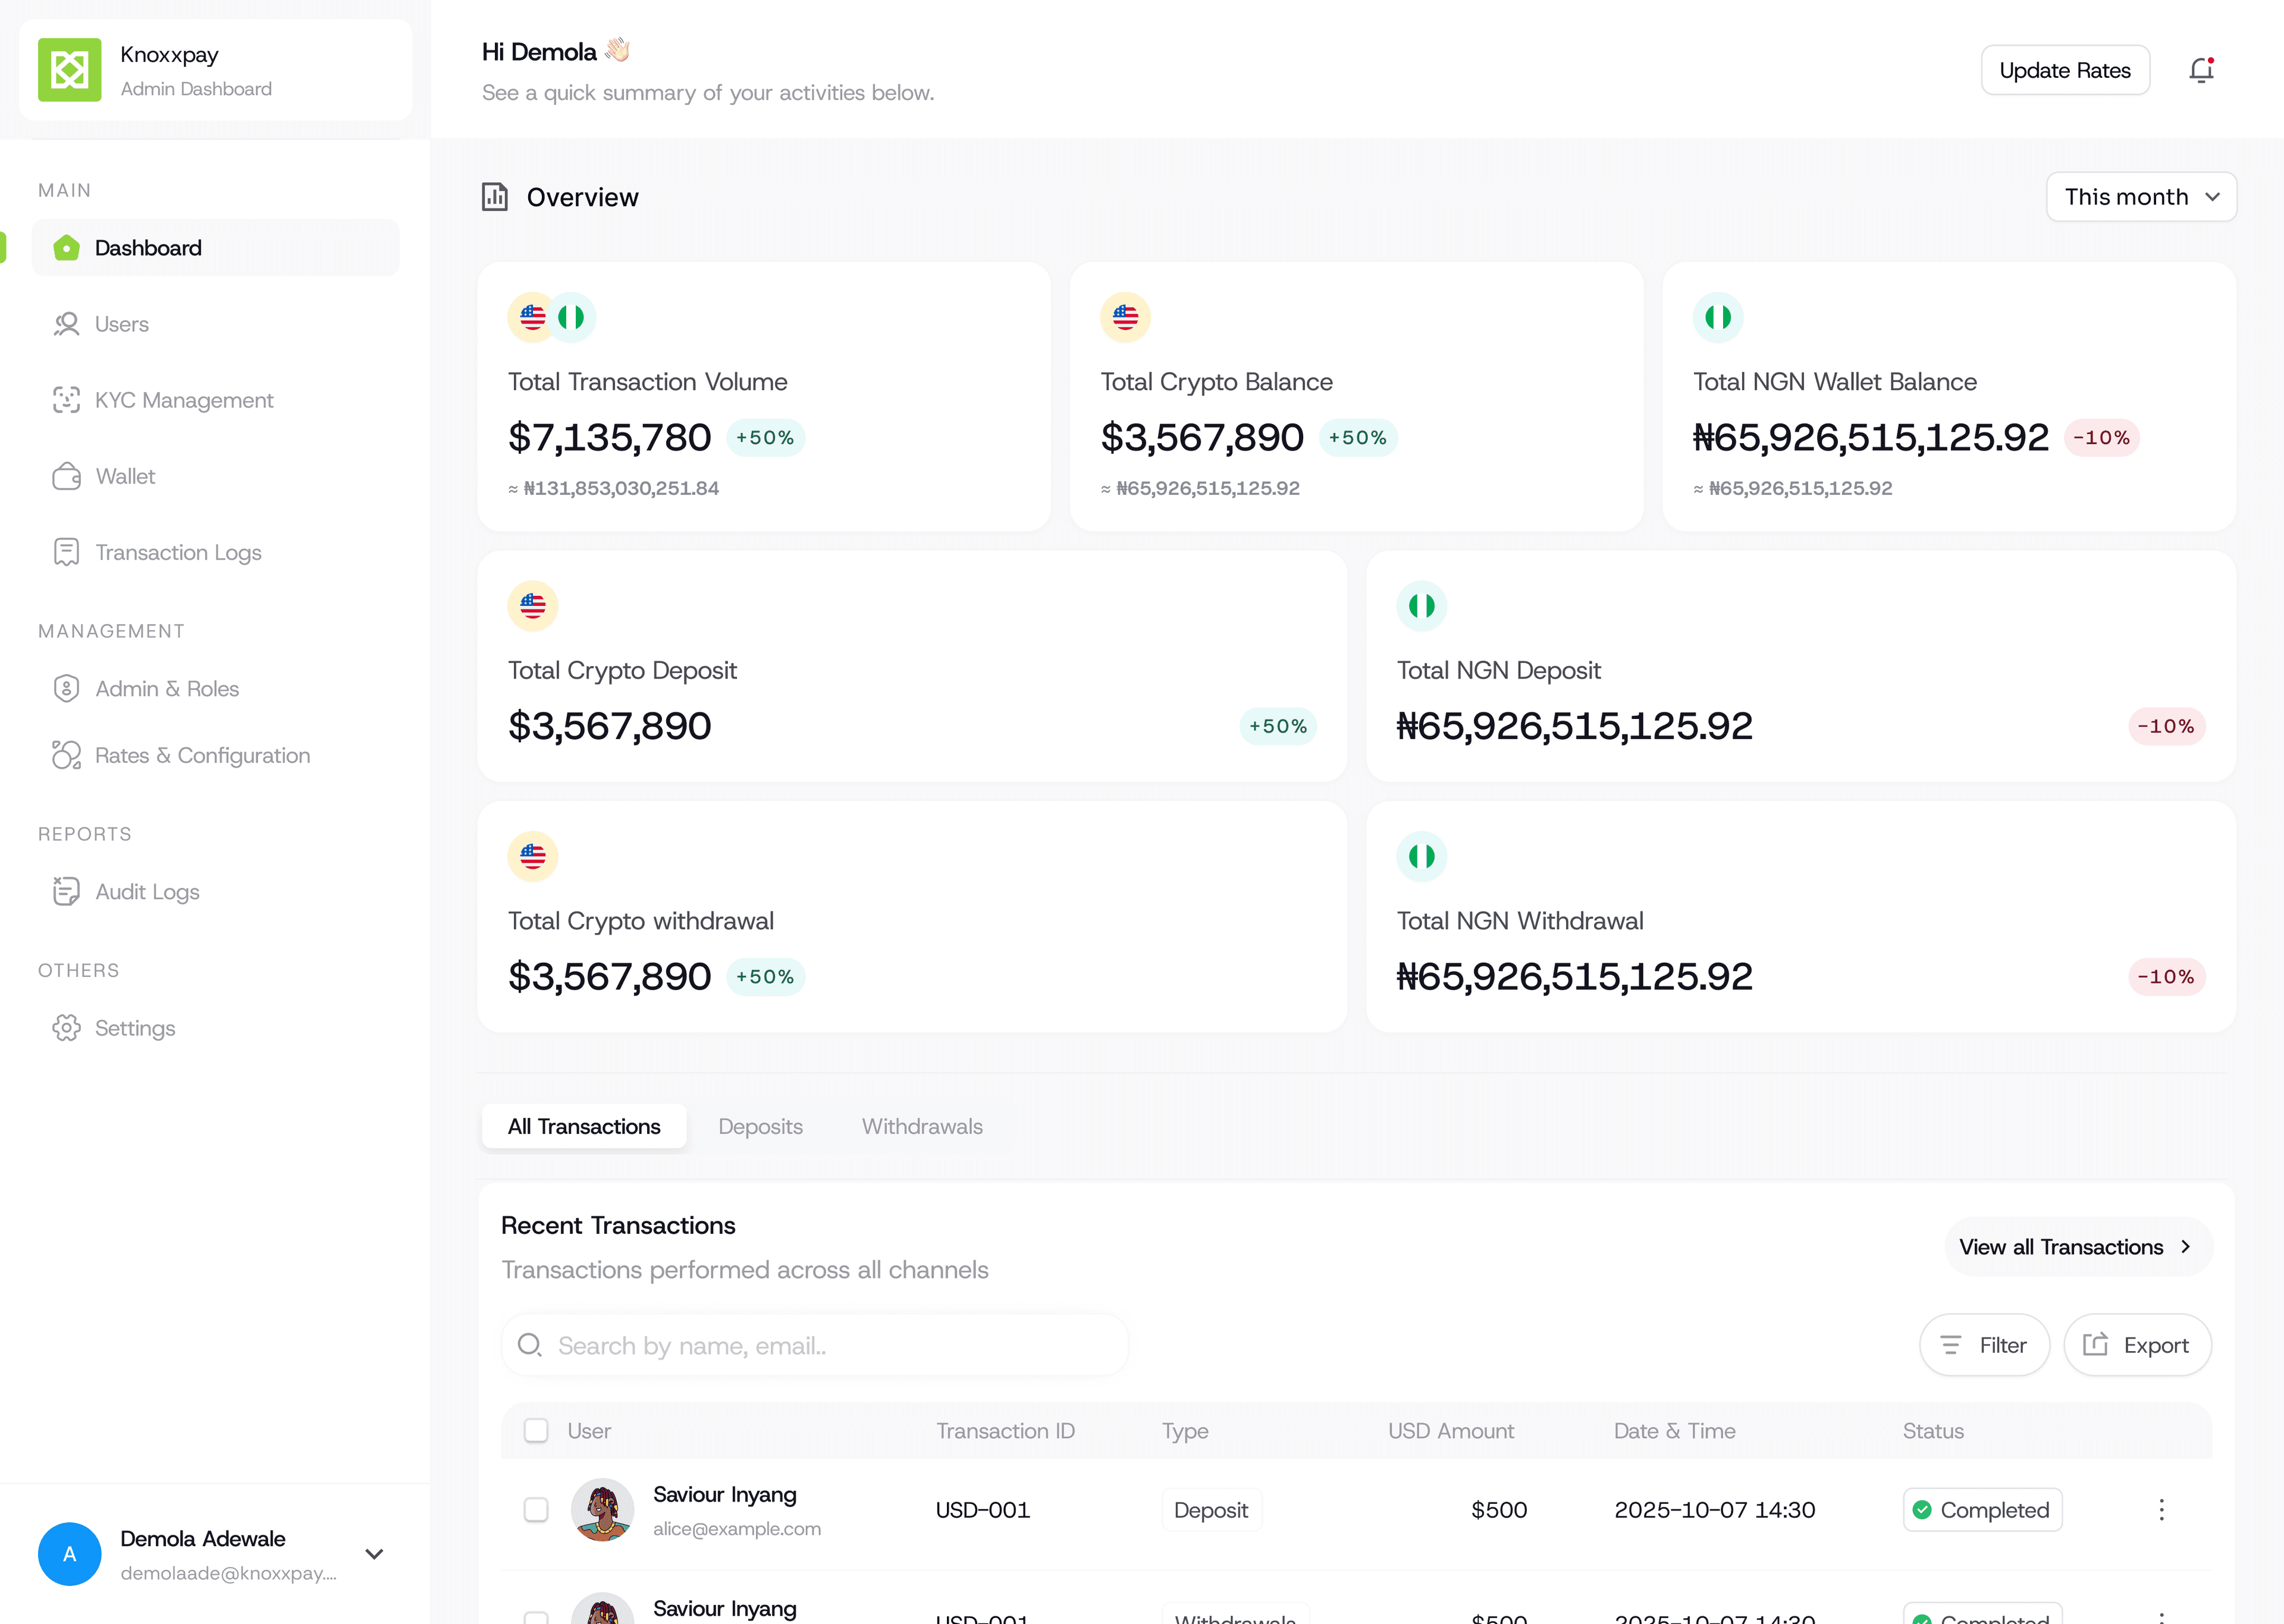
Task: Click the Dashboard home icon
Action: pos(66,248)
